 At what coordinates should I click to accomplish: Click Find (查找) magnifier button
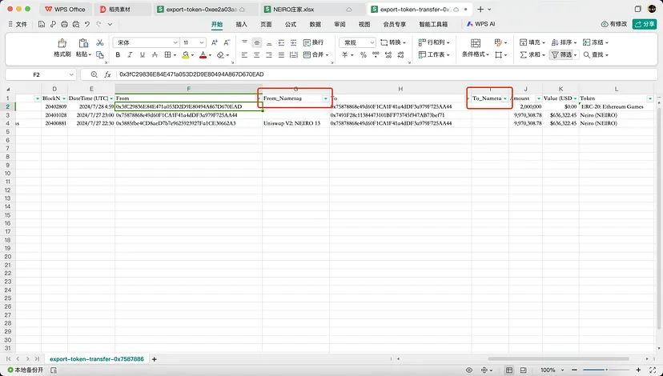596,55
